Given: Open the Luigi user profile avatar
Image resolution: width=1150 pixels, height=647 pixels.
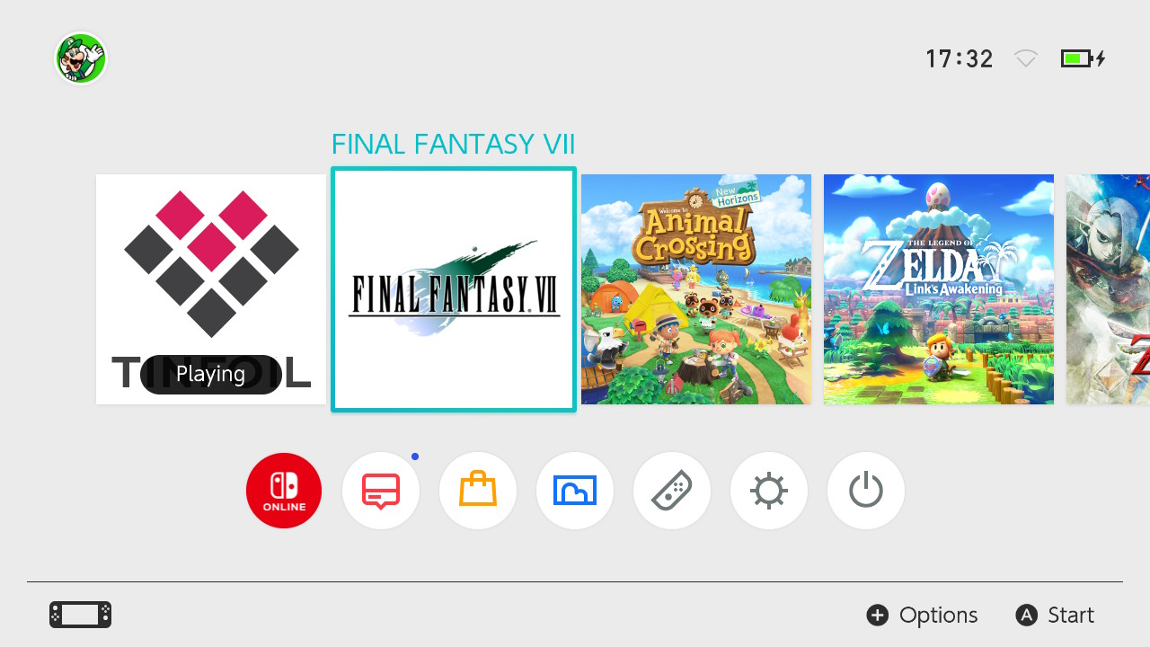Looking at the screenshot, I should (x=81, y=59).
